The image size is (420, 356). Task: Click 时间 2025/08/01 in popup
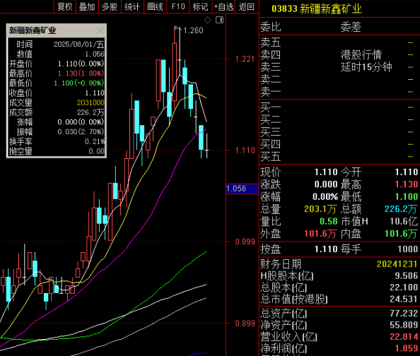(x=78, y=44)
